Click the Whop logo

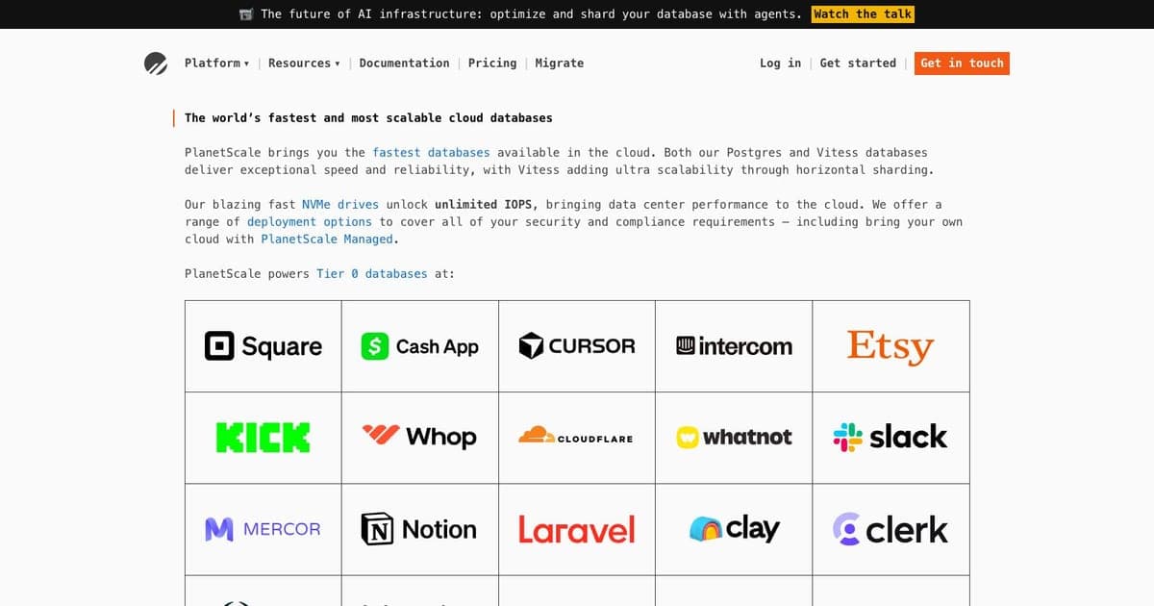pos(419,437)
